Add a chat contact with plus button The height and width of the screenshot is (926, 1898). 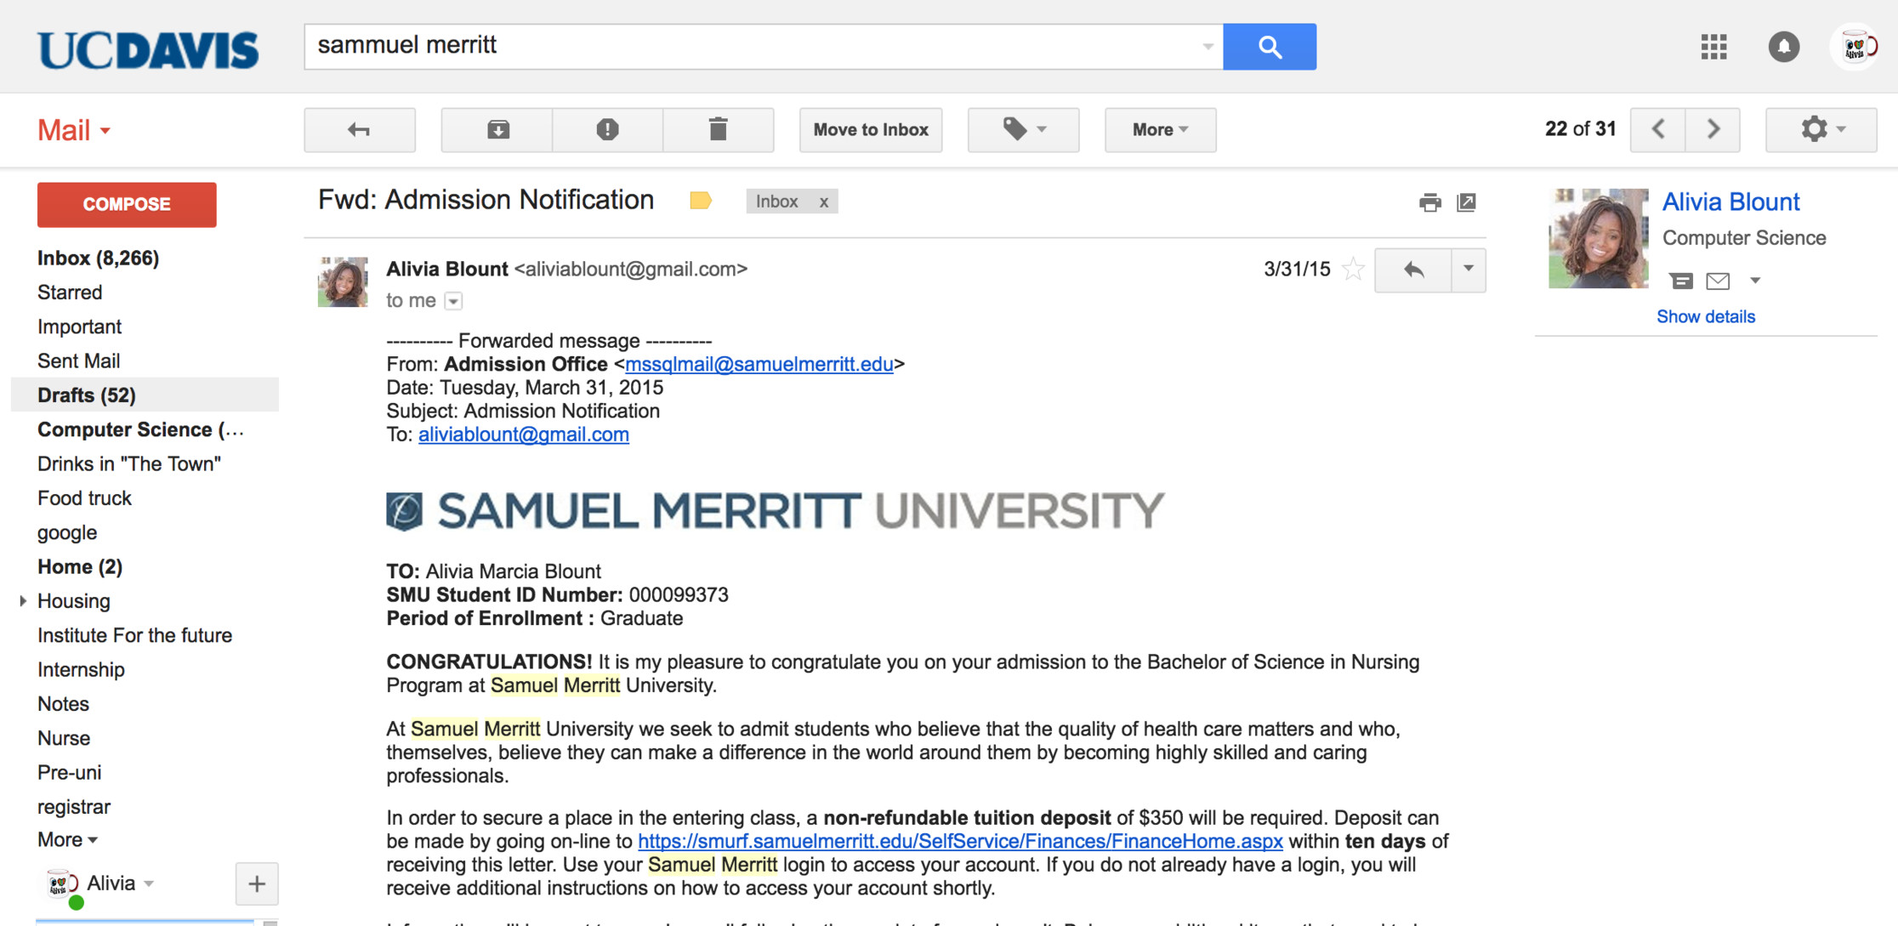click(257, 883)
